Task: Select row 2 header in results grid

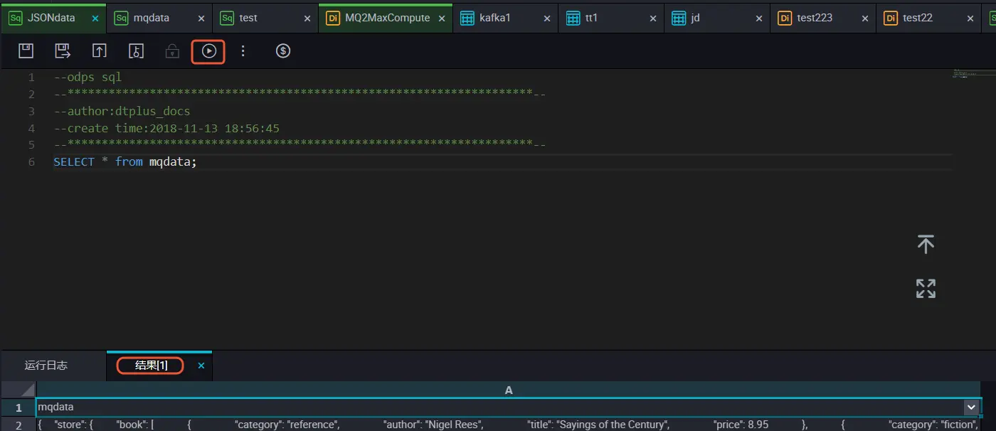Action: click(18, 425)
